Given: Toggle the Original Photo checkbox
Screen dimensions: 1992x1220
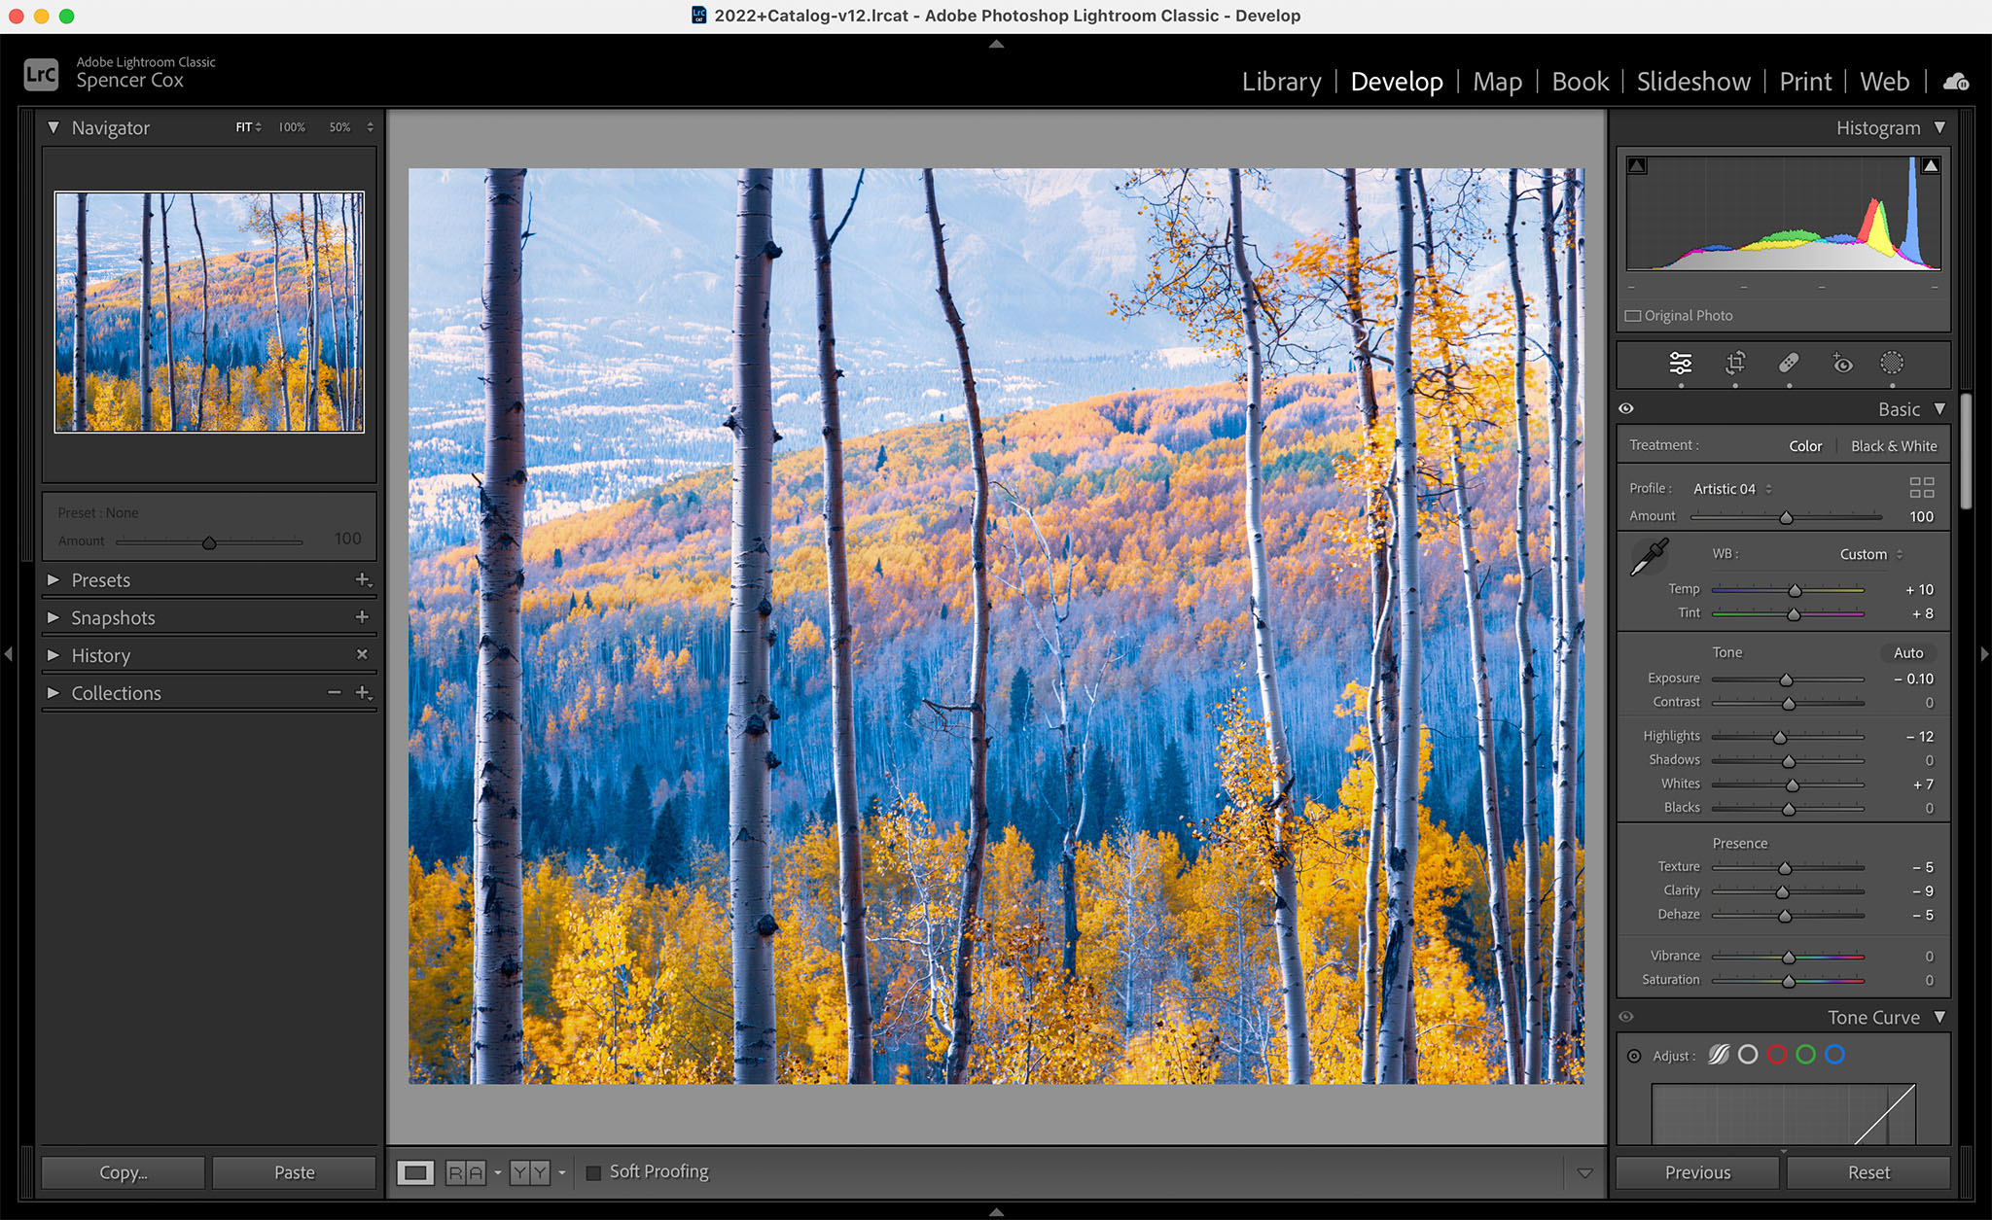Looking at the screenshot, I should coord(1636,316).
